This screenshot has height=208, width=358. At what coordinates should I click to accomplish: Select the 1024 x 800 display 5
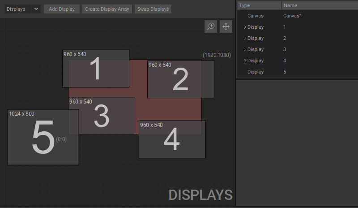tap(43, 137)
